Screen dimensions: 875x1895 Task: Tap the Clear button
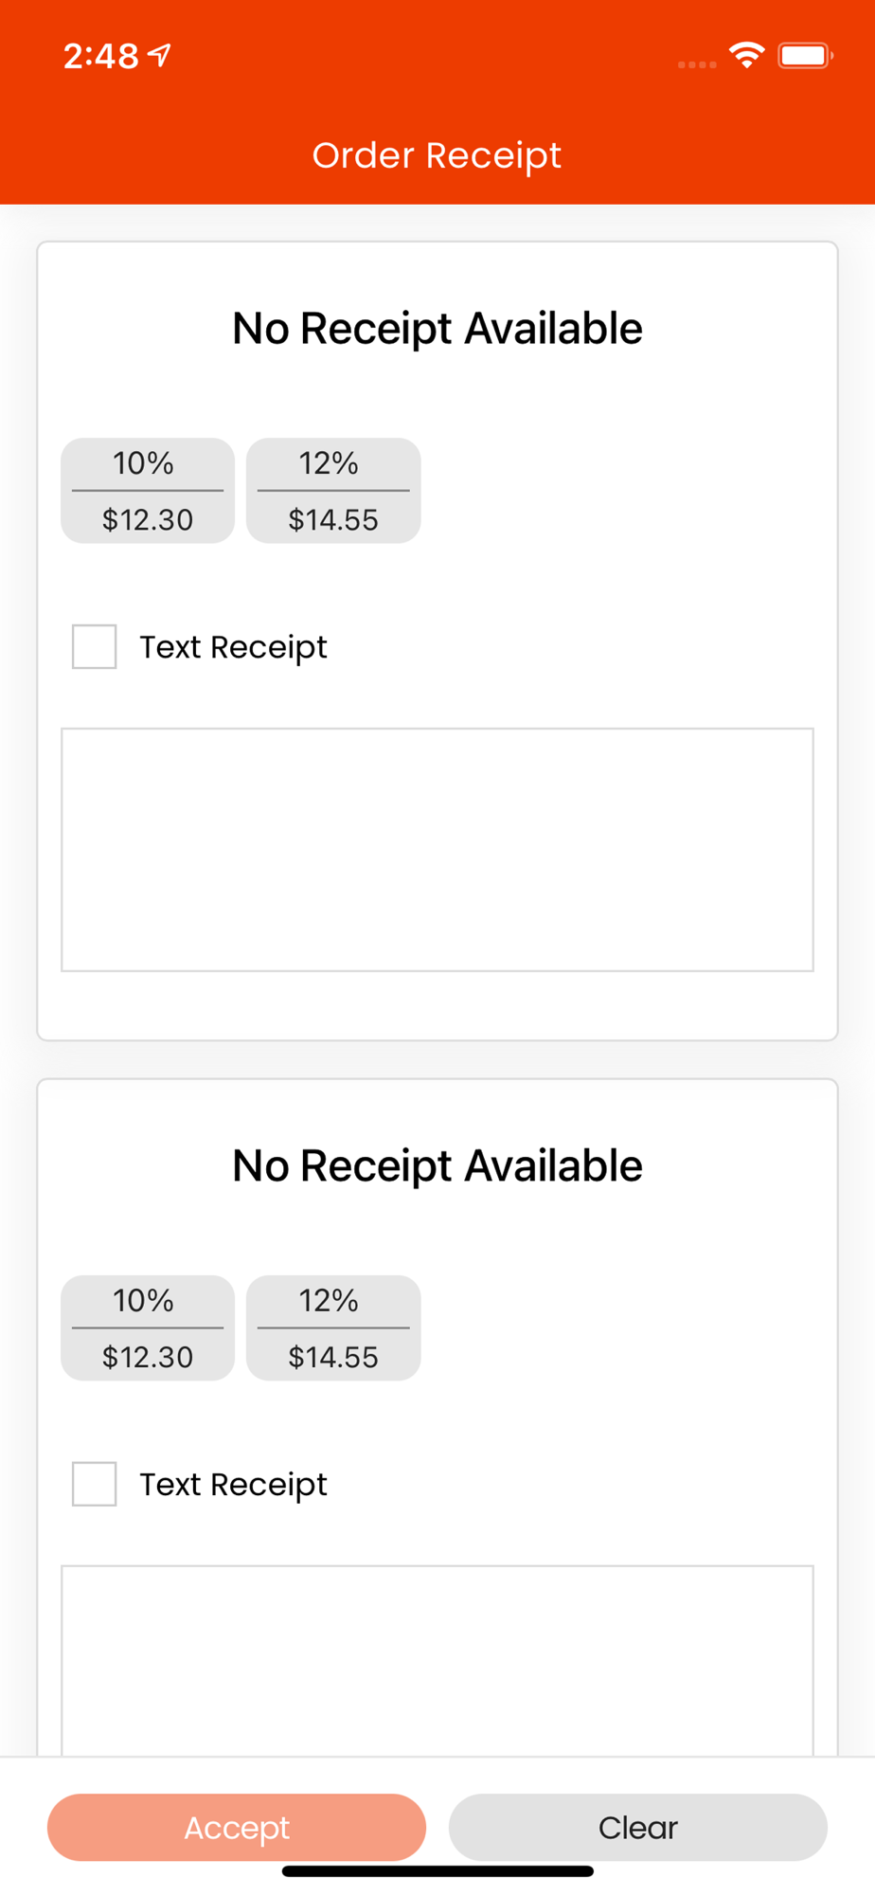click(637, 1827)
